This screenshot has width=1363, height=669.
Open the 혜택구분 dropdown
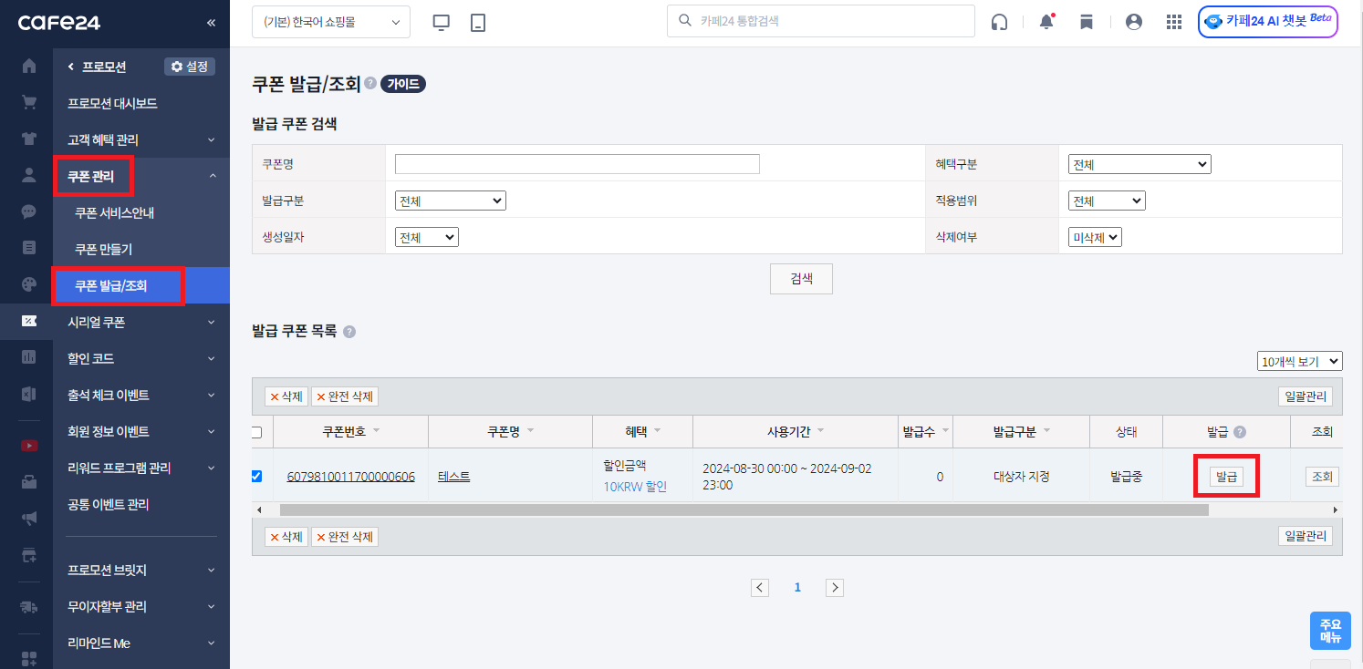(x=1139, y=164)
